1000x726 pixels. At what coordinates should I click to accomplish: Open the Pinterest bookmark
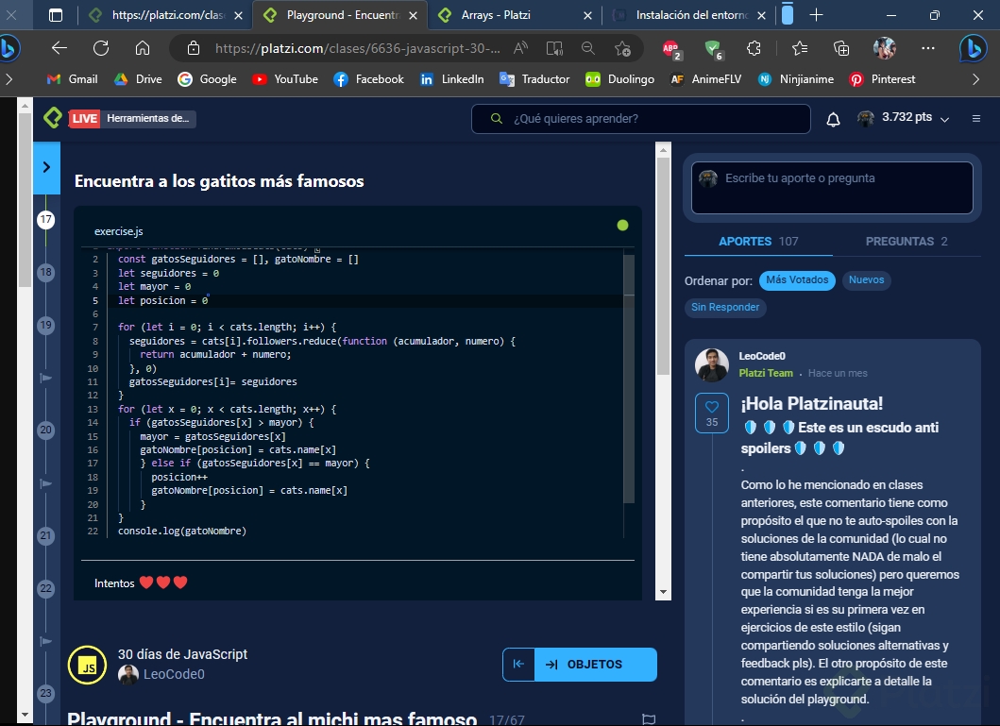pos(882,79)
